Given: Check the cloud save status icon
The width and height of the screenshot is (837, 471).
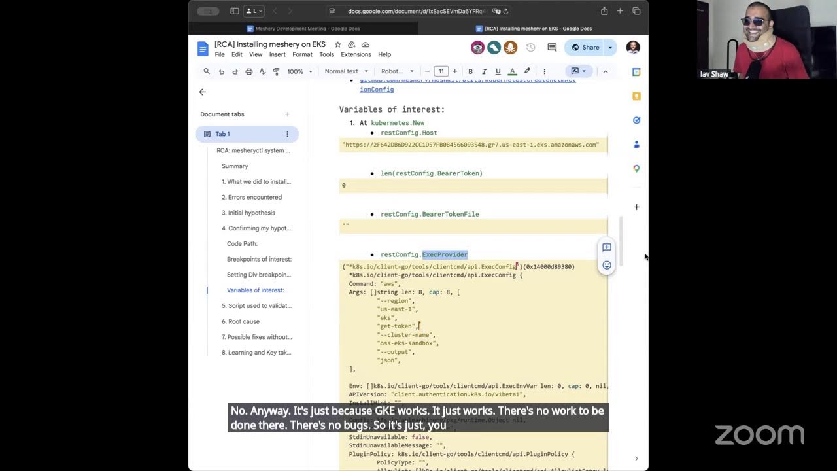Looking at the screenshot, I should click(x=366, y=44).
